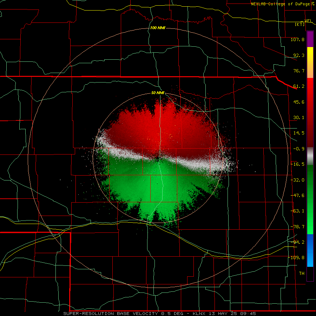Click the 92.3 scale value
The height and width of the screenshot is (316, 316).
pyautogui.click(x=299, y=55)
